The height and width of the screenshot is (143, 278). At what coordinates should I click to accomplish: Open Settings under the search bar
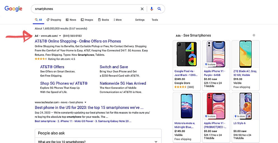point(140,20)
